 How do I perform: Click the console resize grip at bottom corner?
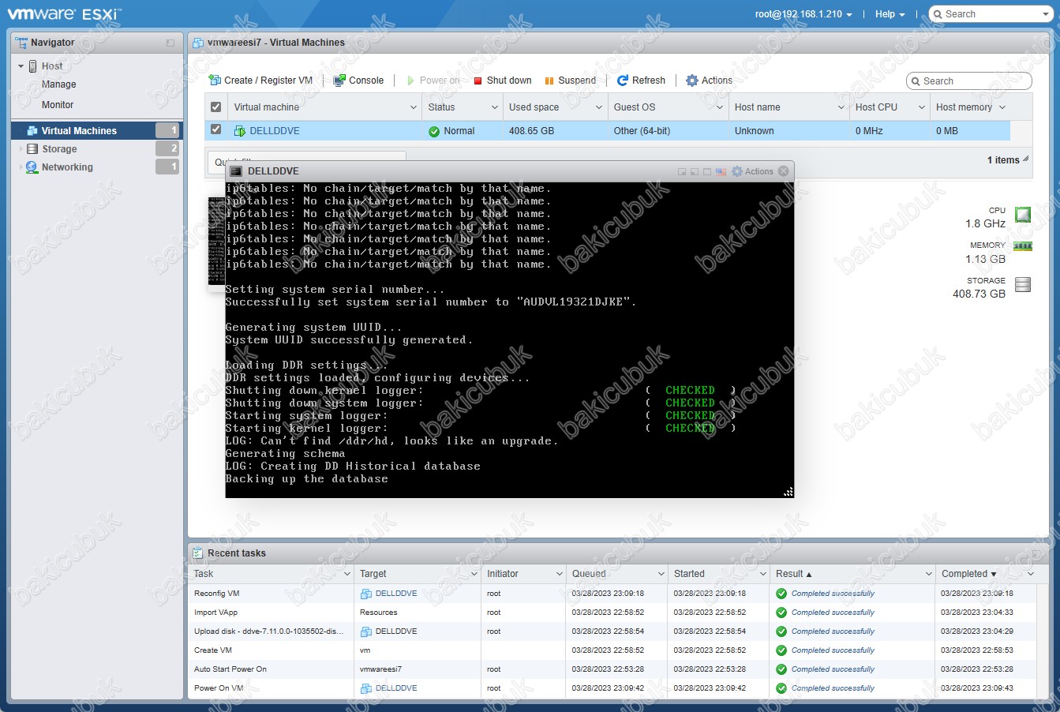pos(788,492)
